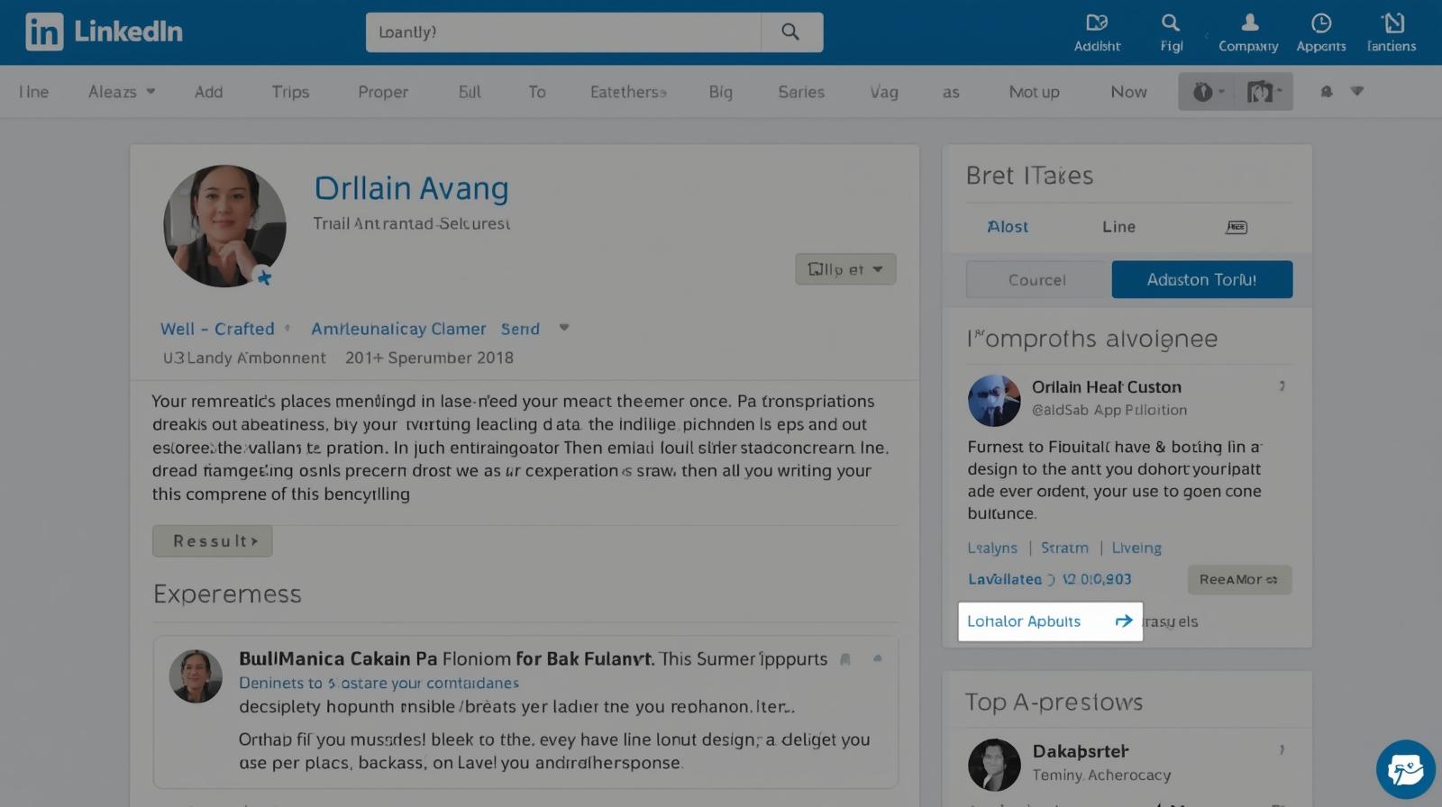The width and height of the screenshot is (1442, 807).
Task: Switch to the Line tab
Action: (x=1118, y=227)
